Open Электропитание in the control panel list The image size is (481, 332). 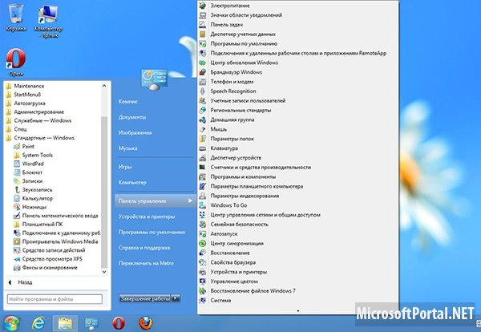pos(224,6)
